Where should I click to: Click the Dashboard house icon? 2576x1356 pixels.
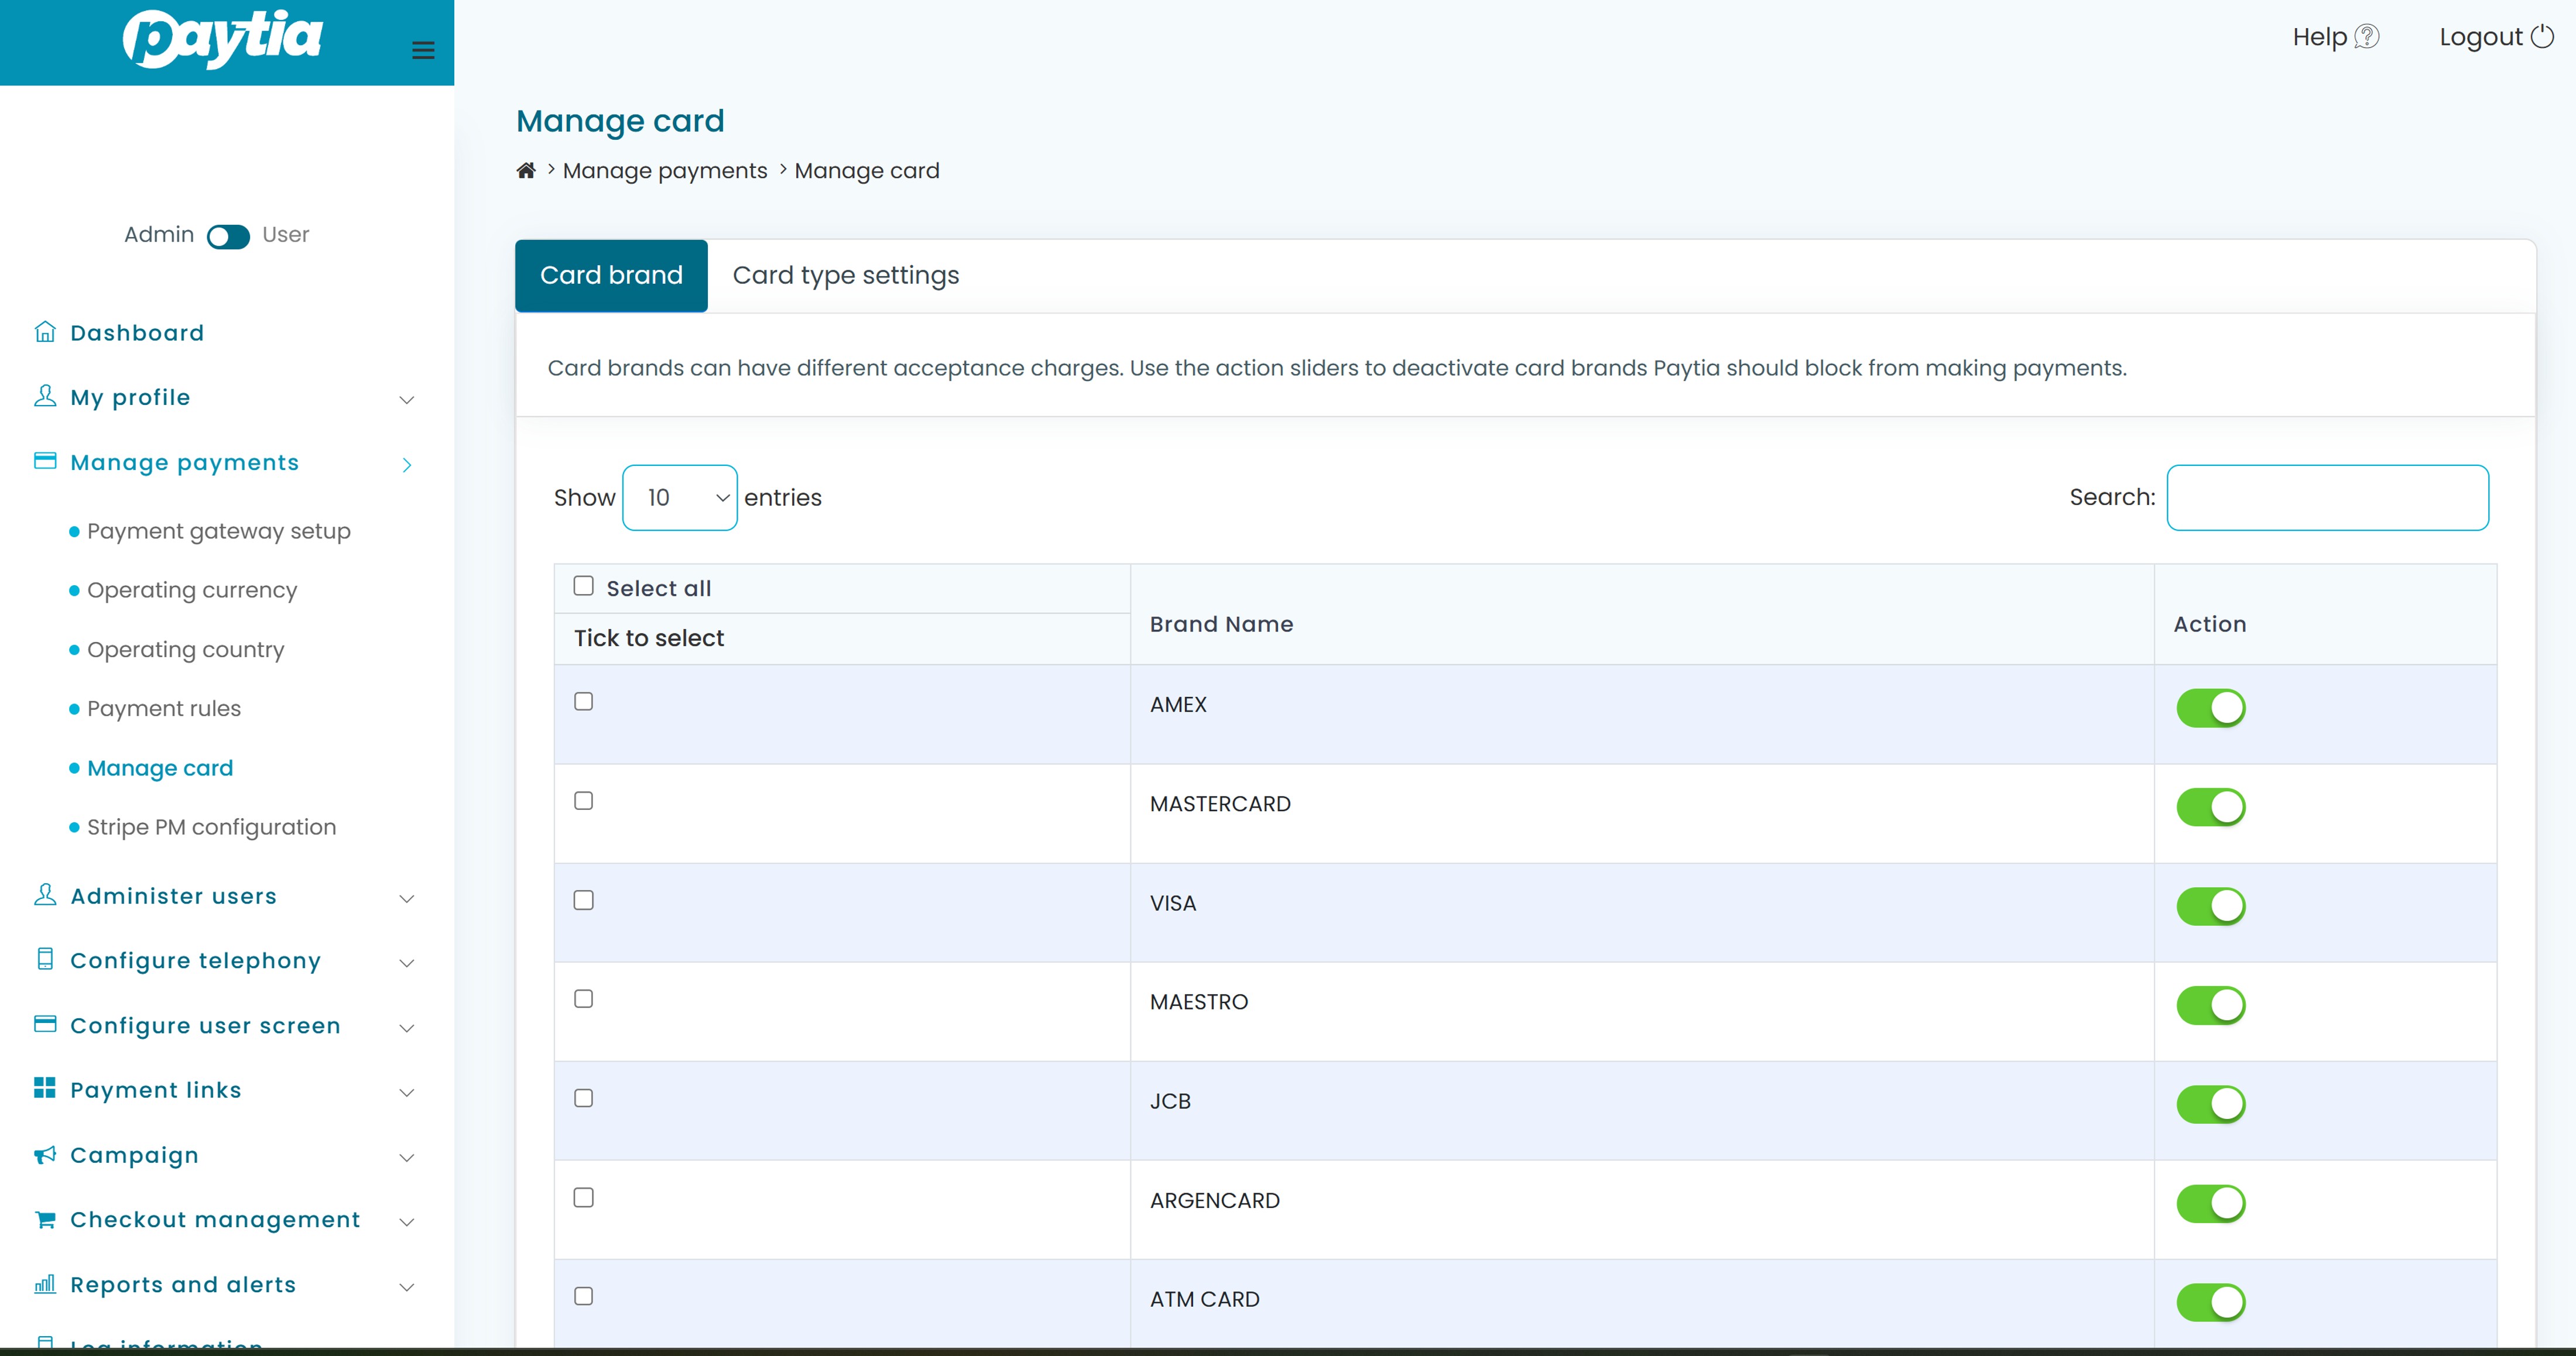[x=45, y=331]
